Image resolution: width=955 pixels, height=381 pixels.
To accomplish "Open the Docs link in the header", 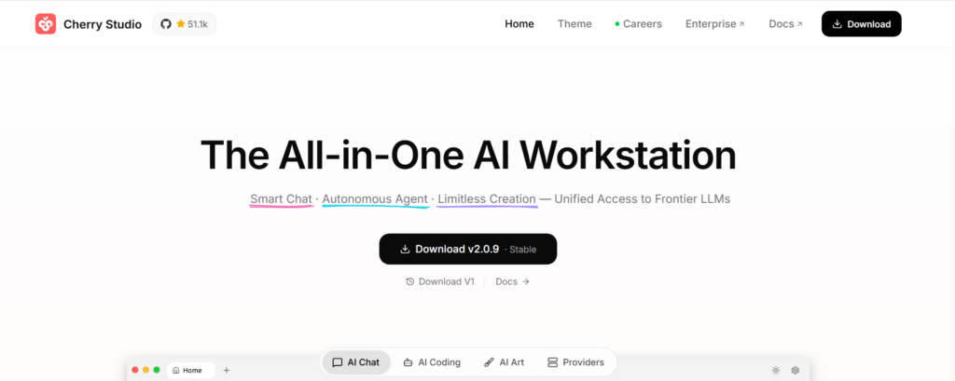I will point(785,23).
